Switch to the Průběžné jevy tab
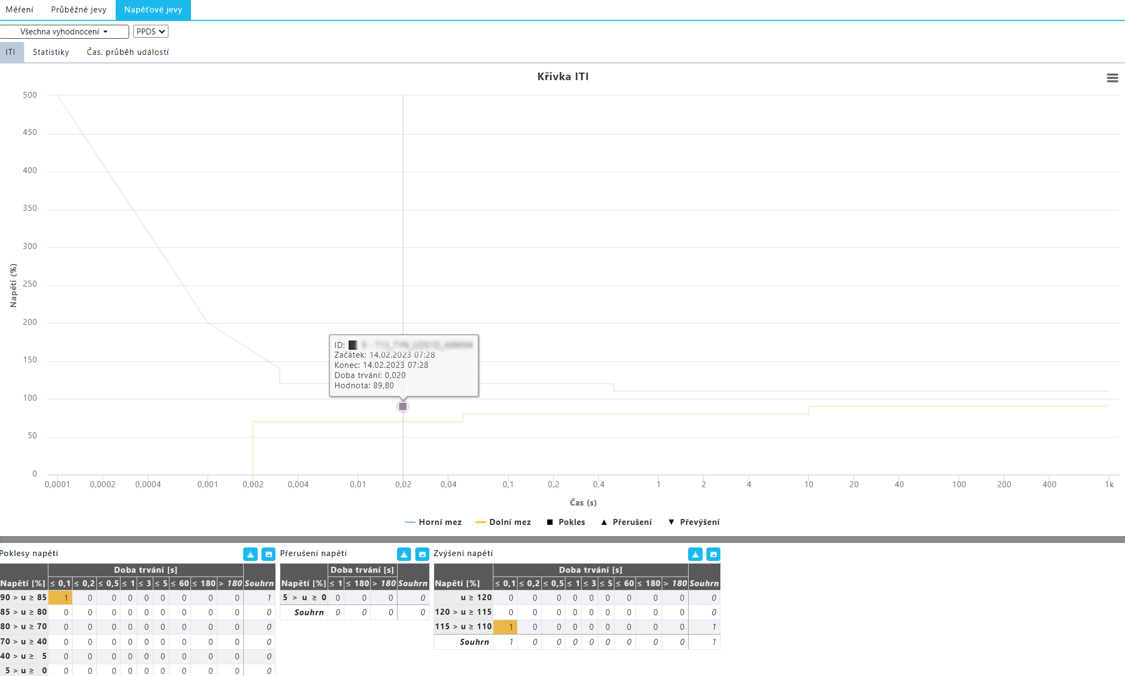Image resolution: width=1125 pixels, height=676 pixels. (79, 10)
